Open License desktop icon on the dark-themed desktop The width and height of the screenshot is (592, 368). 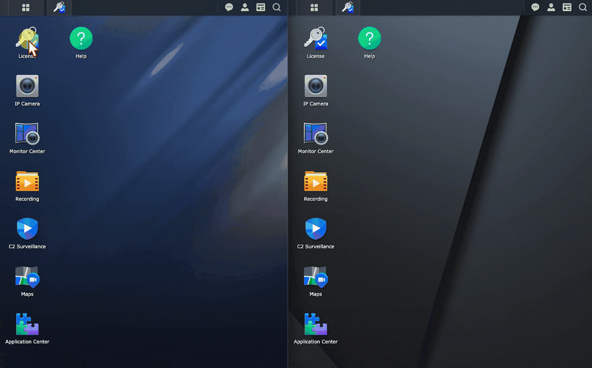(x=316, y=39)
